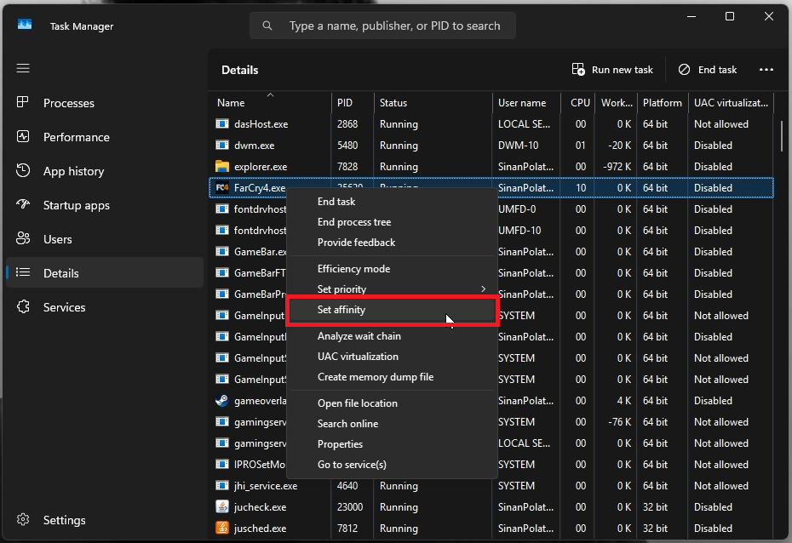Click the dasHost.exe process icon
The width and height of the screenshot is (792, 543).
click(222, 123)
